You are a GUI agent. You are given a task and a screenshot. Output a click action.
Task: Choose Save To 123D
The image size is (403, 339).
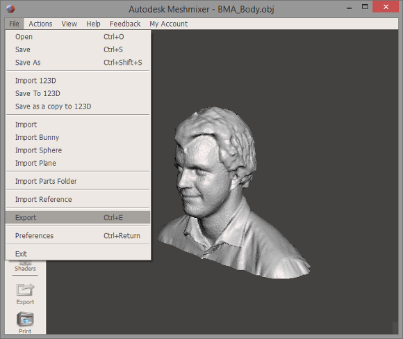78,93
